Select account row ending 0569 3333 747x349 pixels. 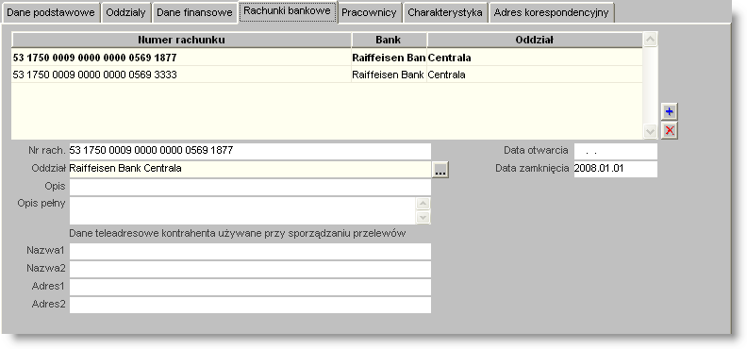pos(326,75)
